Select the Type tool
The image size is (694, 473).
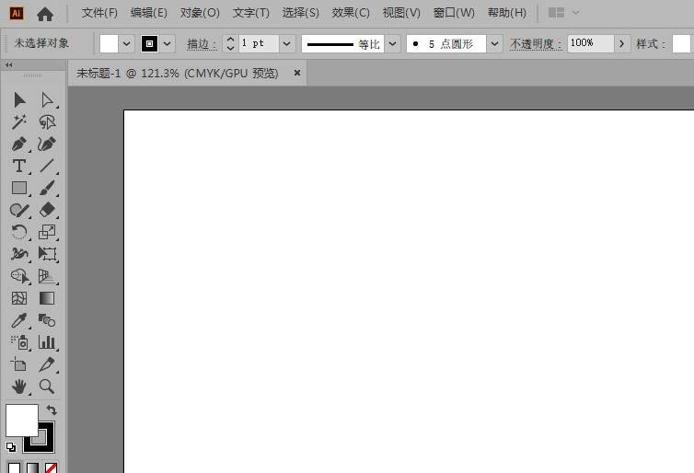click(19, 166)
